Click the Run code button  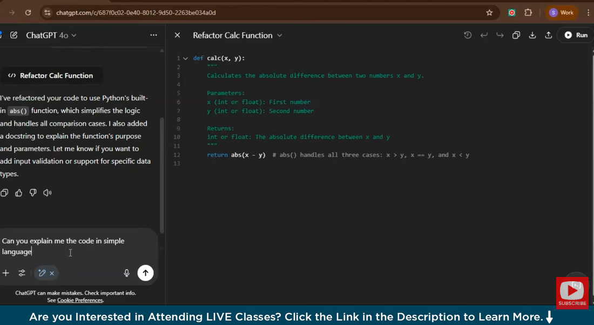point(576,35)
